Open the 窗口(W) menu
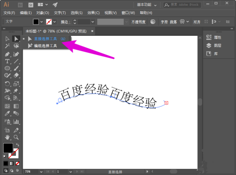 tap(128, 13)
